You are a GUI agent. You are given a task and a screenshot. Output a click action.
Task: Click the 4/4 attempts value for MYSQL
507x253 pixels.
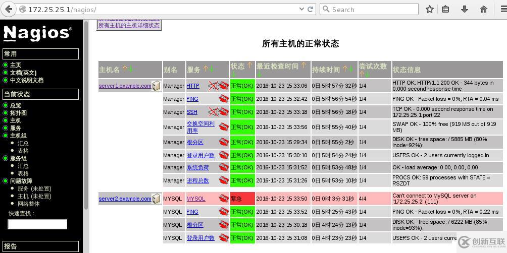(x=363, y=199)
